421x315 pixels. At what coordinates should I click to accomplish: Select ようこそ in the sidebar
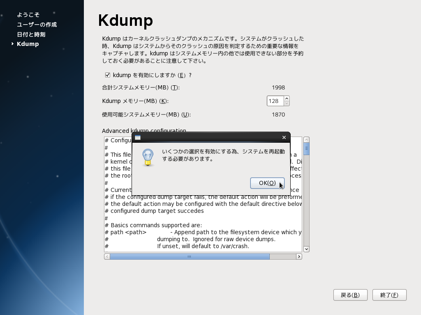(x=28, y=15)
